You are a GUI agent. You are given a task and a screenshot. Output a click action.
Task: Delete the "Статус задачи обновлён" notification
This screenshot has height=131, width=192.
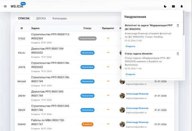click(178, 54)
